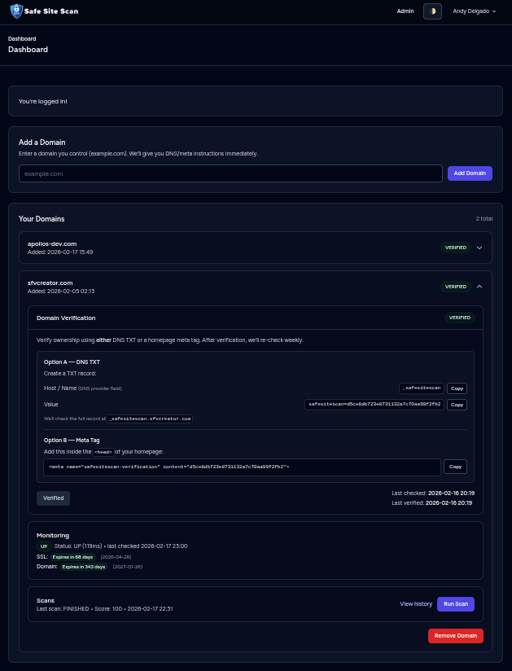Image resolution: width=512 pixels, height=671 pixels.
Task: Click the VERIFIED badge in Domain Verification
Action: (x=459, y=318)
